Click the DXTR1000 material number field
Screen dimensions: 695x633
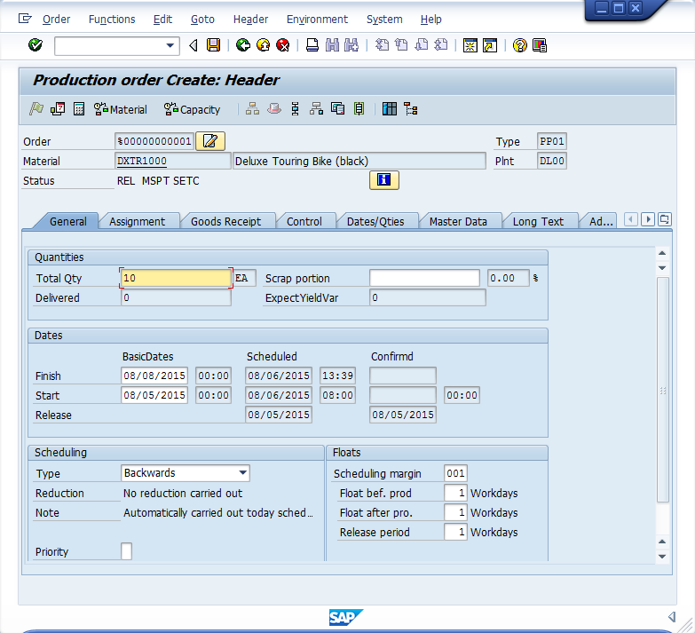(x=172, y=161)
